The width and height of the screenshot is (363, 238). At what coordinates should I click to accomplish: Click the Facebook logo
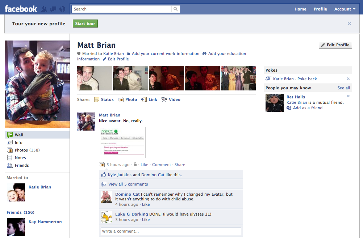21,9
